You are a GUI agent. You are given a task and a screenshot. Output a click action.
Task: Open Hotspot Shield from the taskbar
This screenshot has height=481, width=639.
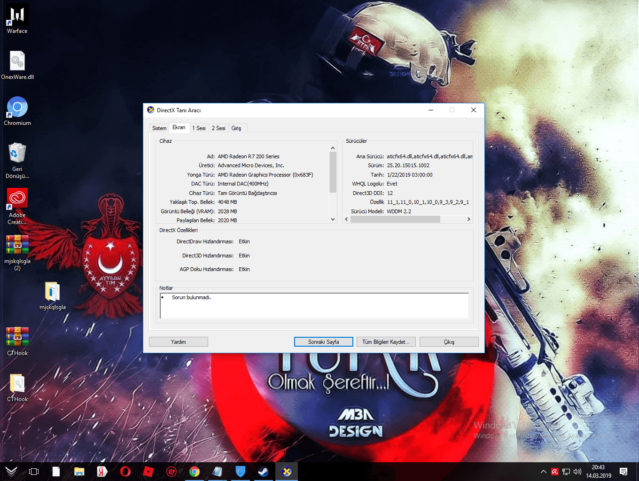pos(241,471)
